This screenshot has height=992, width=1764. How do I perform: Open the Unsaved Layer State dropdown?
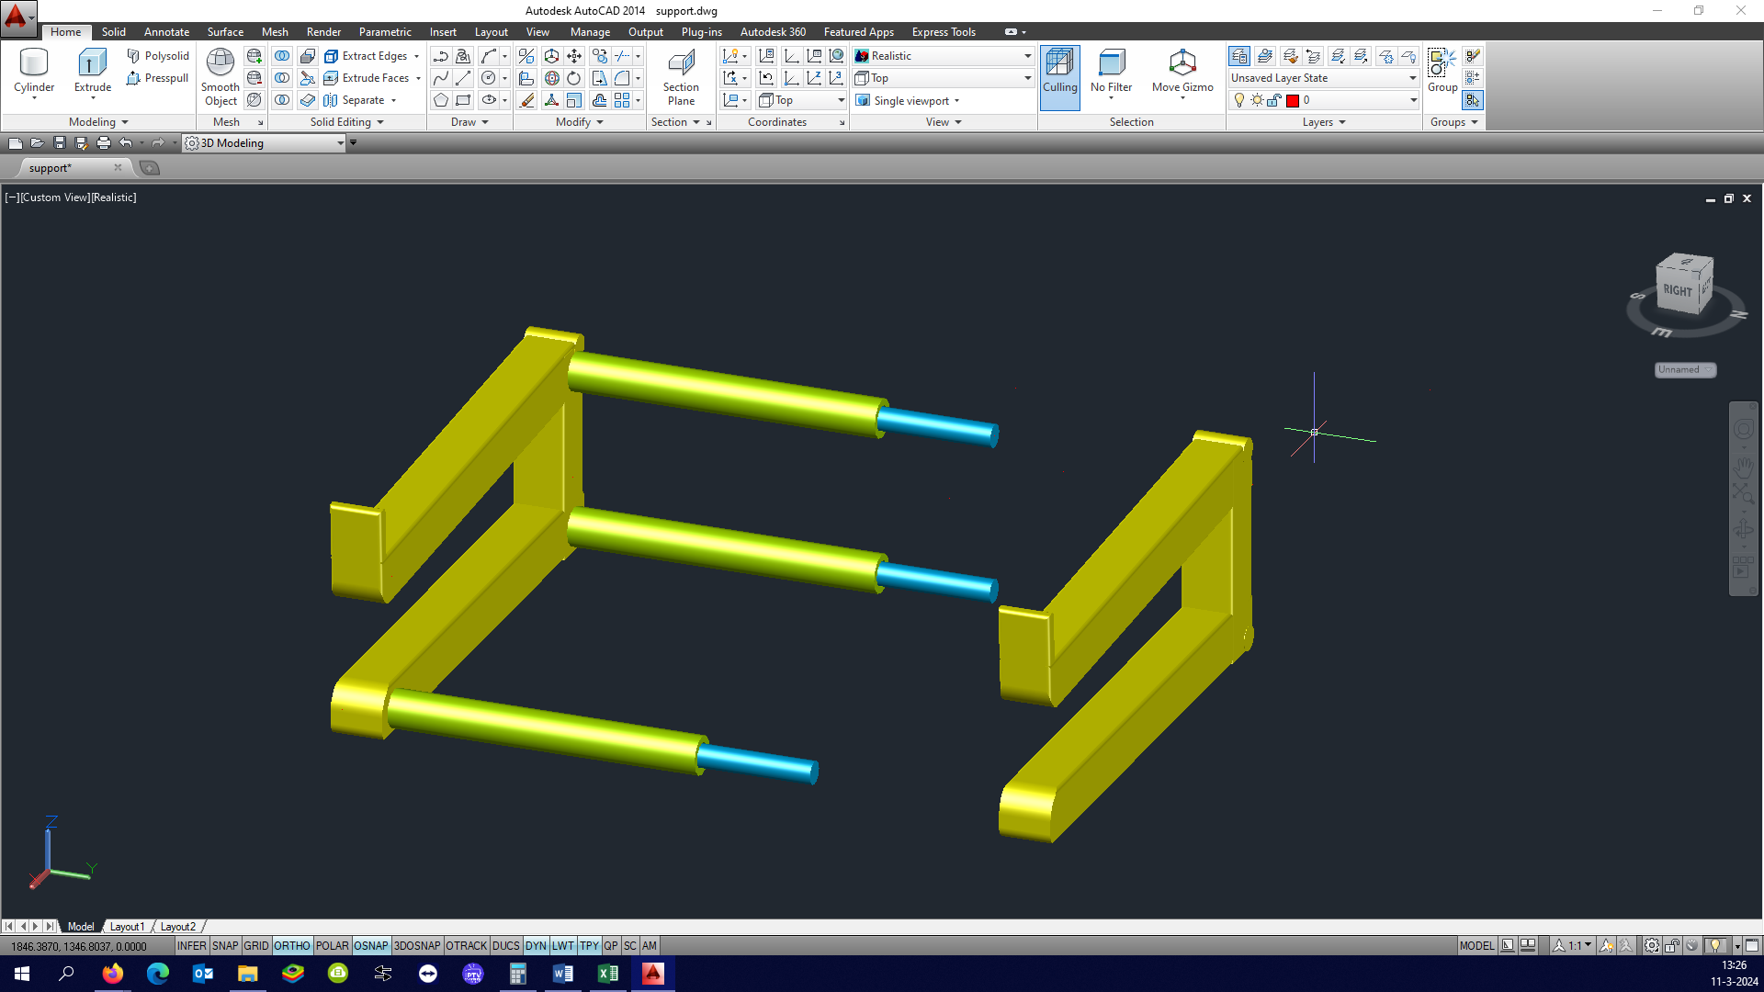tap(1324, 78)
